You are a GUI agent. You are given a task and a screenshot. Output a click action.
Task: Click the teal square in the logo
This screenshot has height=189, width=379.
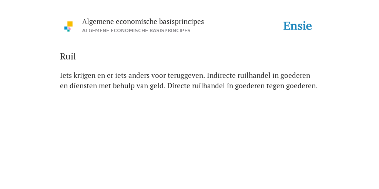click(x=68, y=31)
